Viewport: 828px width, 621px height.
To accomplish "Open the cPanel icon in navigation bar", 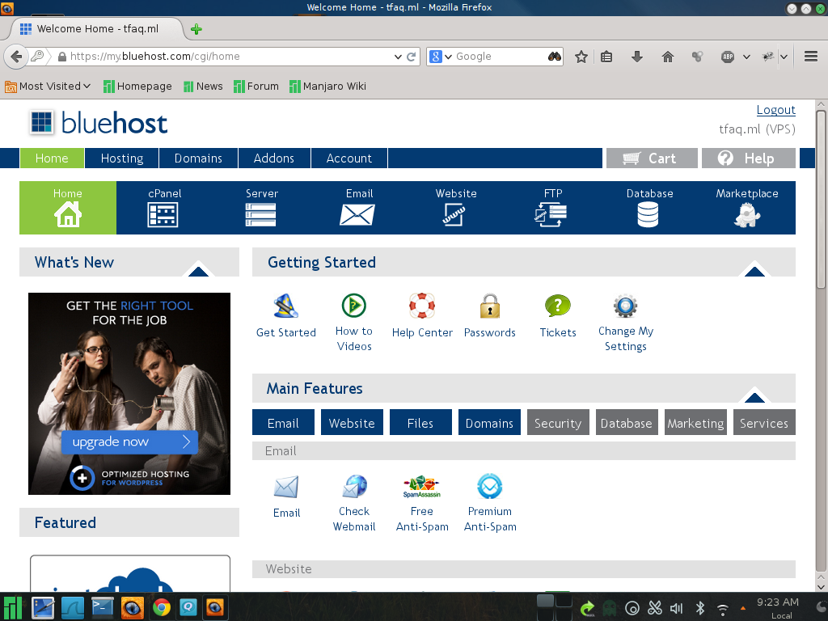I will pyautogui.click(x=164, y=214).
